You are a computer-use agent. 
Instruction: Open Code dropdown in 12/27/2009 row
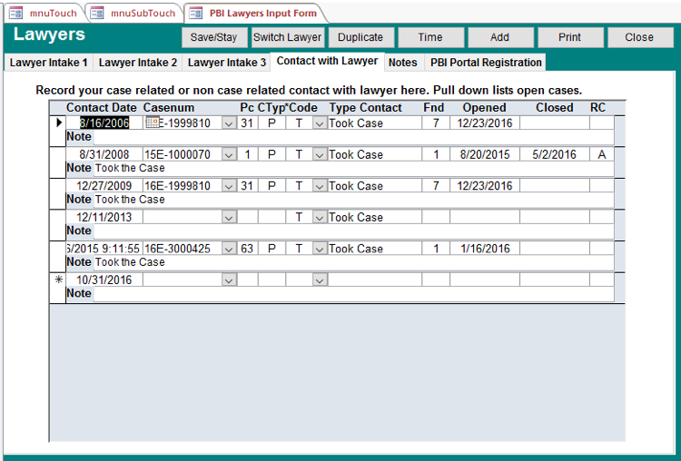(x=319, y=187)
